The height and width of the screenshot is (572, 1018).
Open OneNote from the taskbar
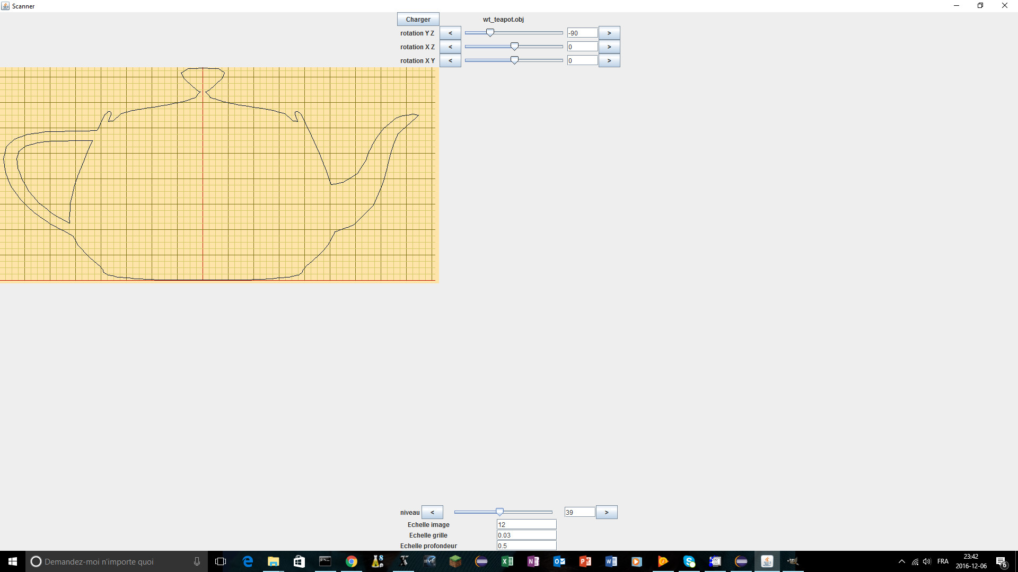tap(533, 561)
